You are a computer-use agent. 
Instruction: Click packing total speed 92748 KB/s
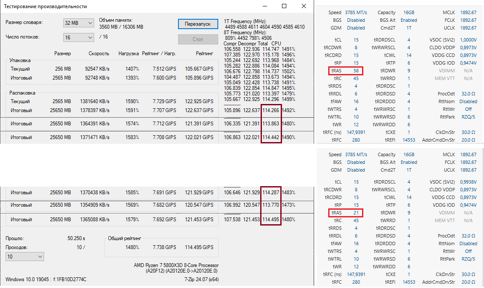97,78
